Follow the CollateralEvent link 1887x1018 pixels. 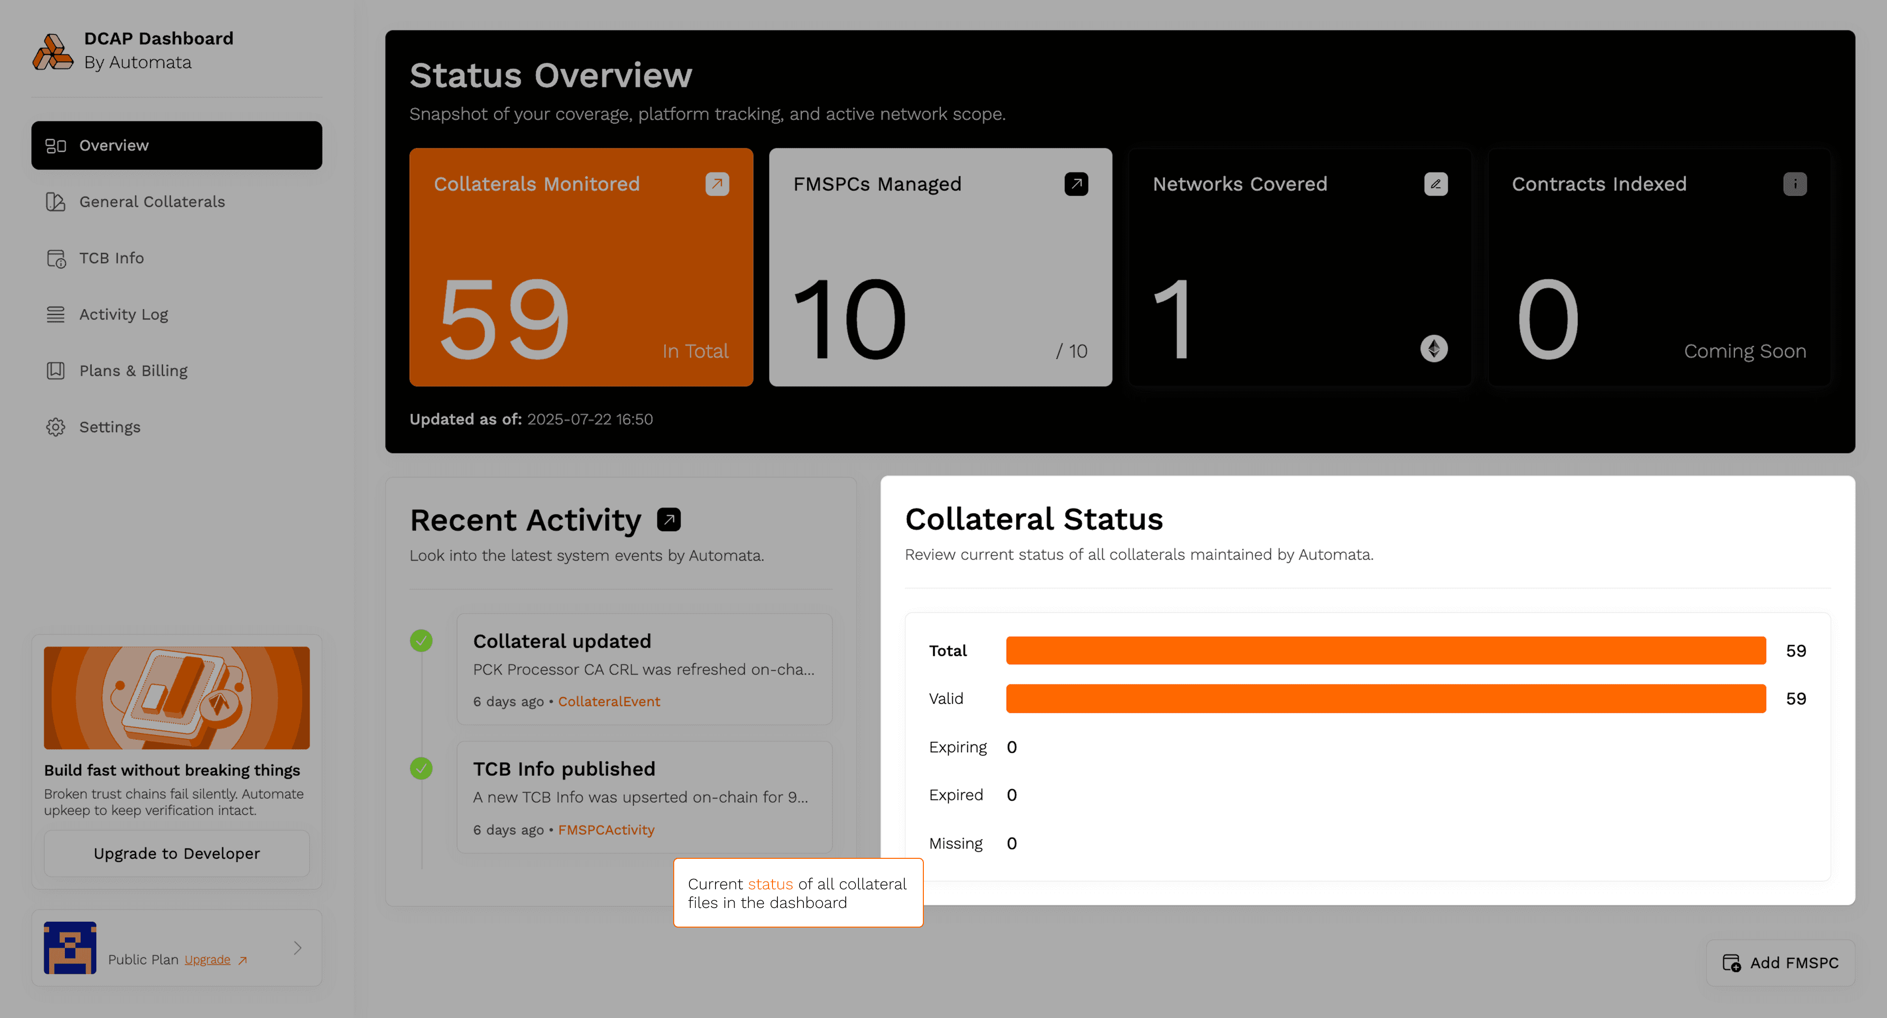(x=609, y=701)
